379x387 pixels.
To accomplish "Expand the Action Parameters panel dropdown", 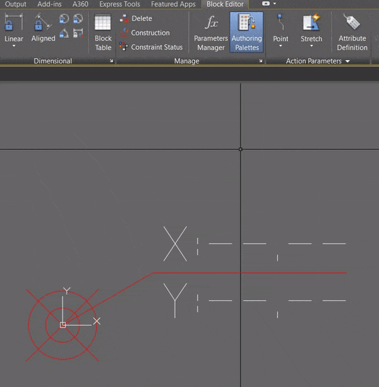I will (347, 61).
